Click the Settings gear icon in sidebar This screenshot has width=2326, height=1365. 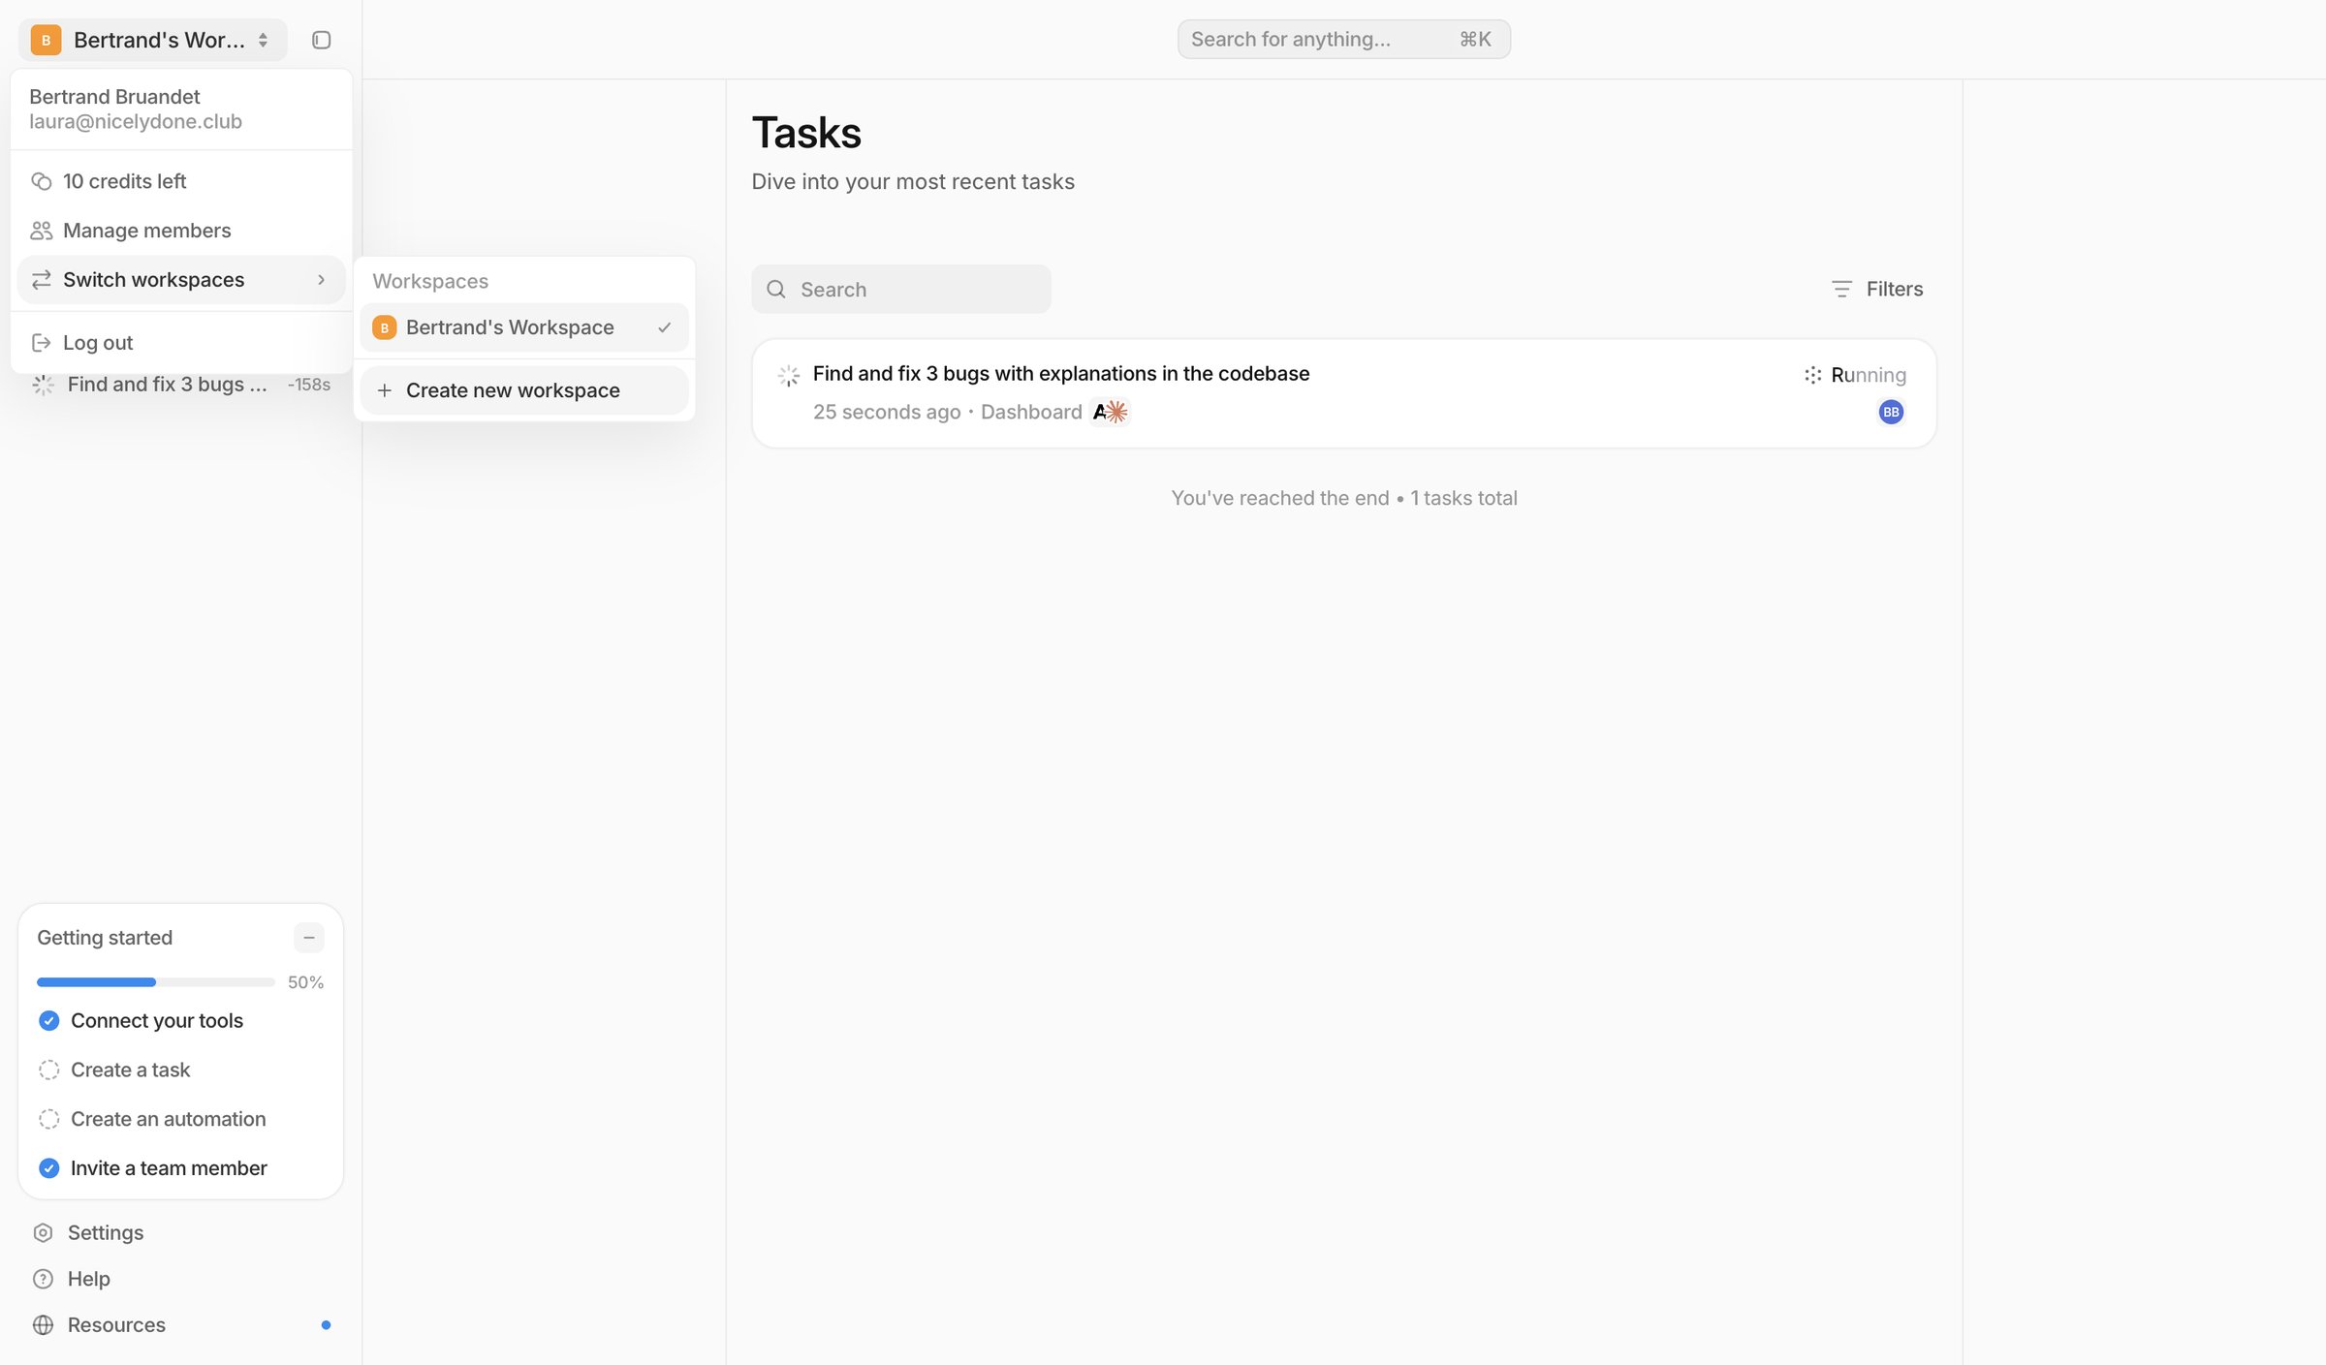click(43, 1232)
